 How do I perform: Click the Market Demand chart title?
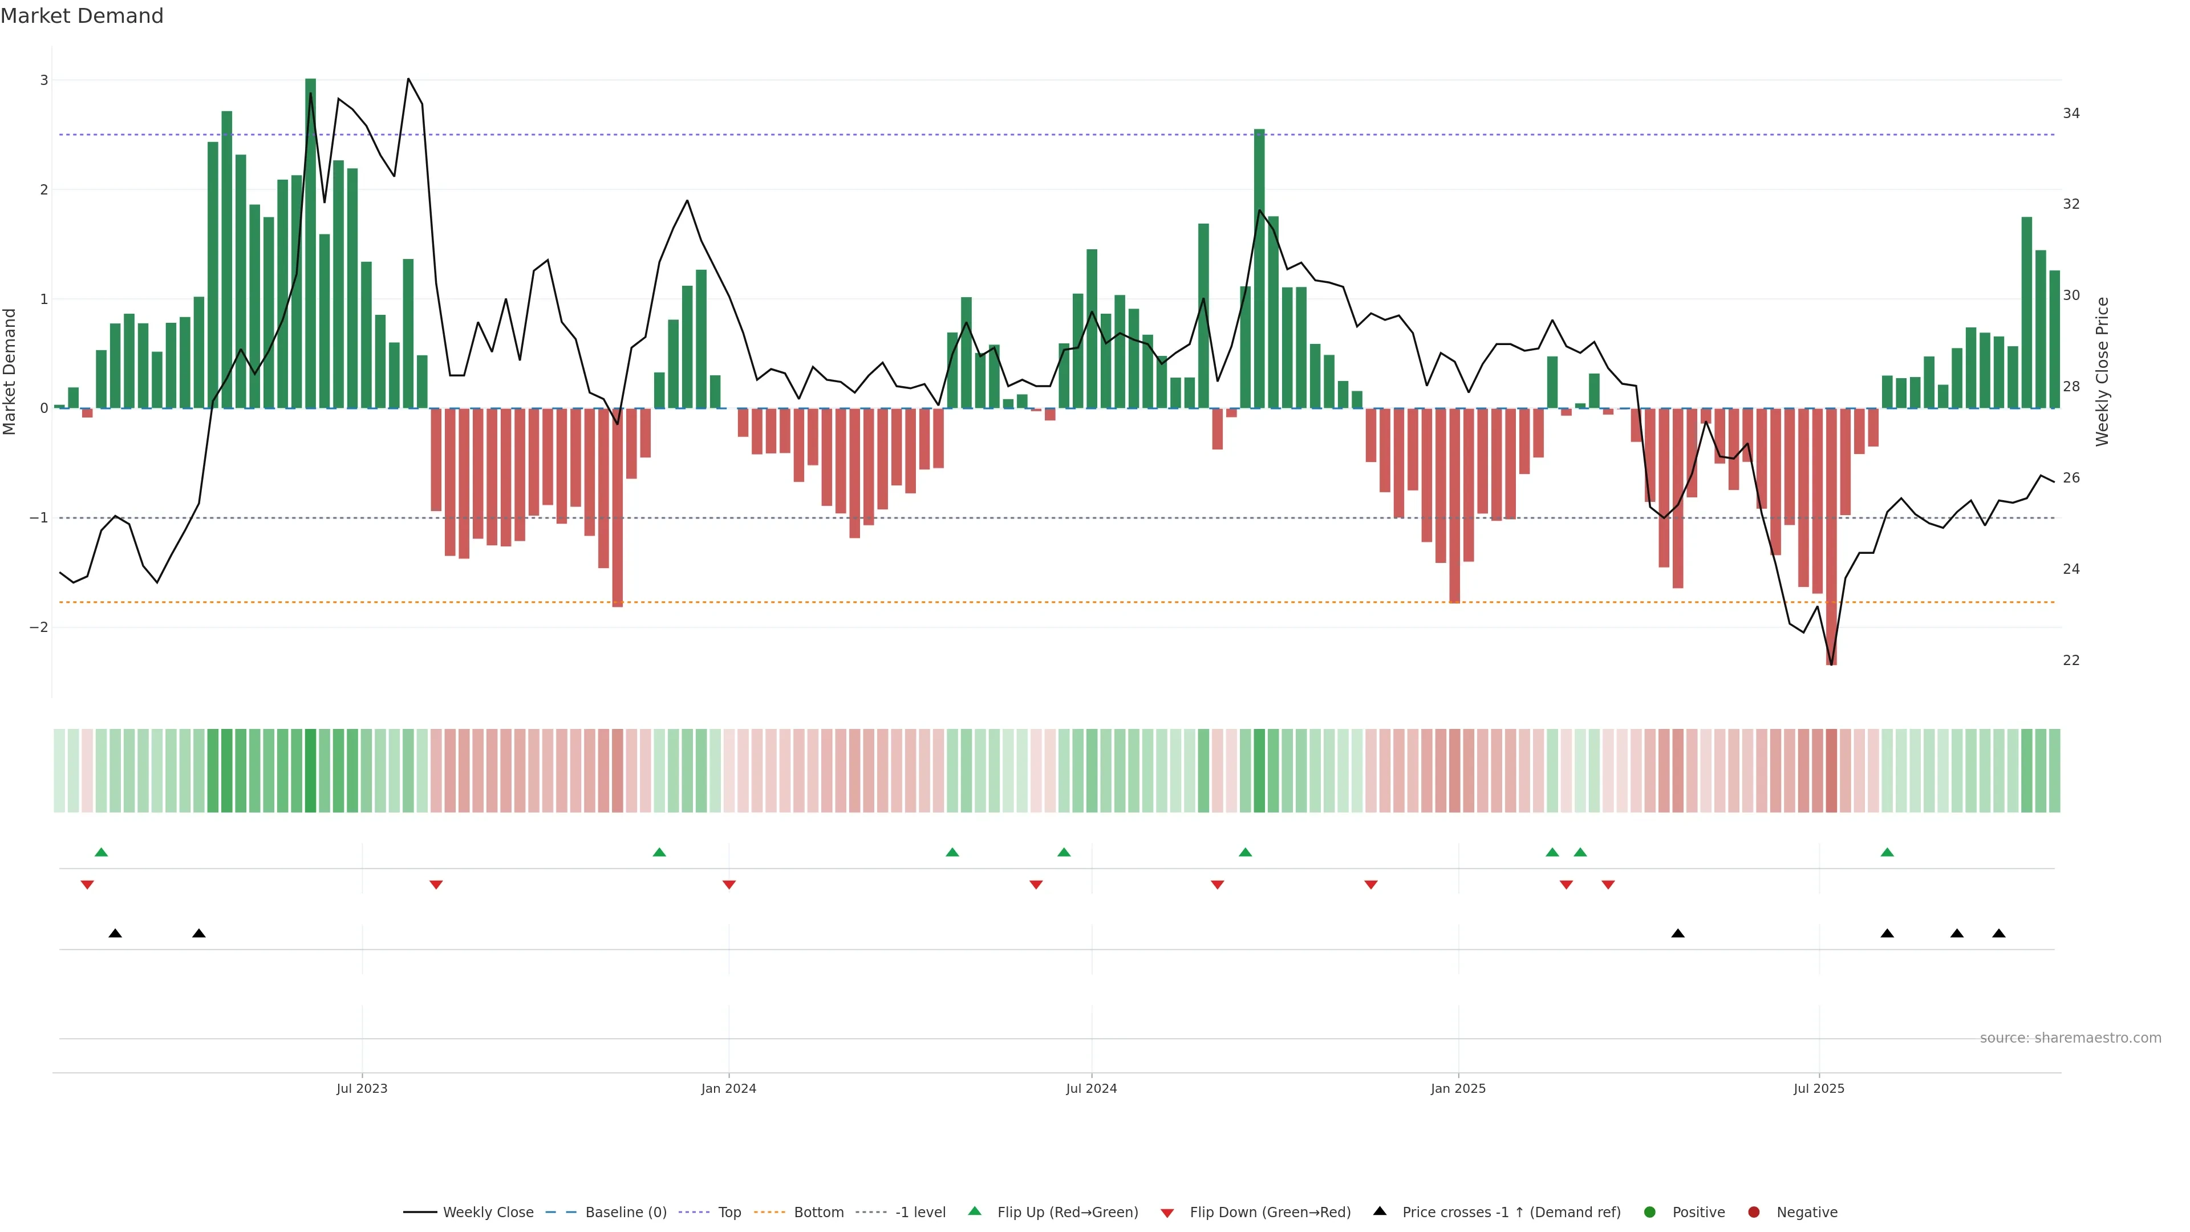82,16
